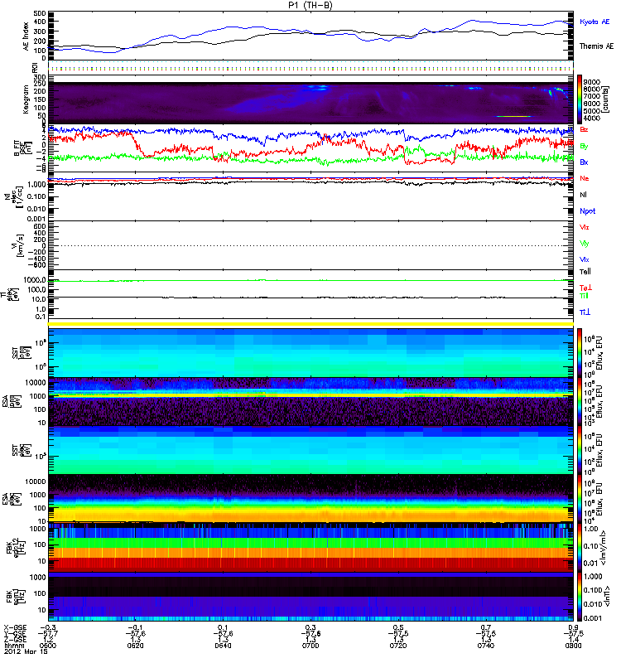Screen dimensions: 621x663
Task: Click the FBK edc12 spectrogram panel
Action: pos(310,547)
